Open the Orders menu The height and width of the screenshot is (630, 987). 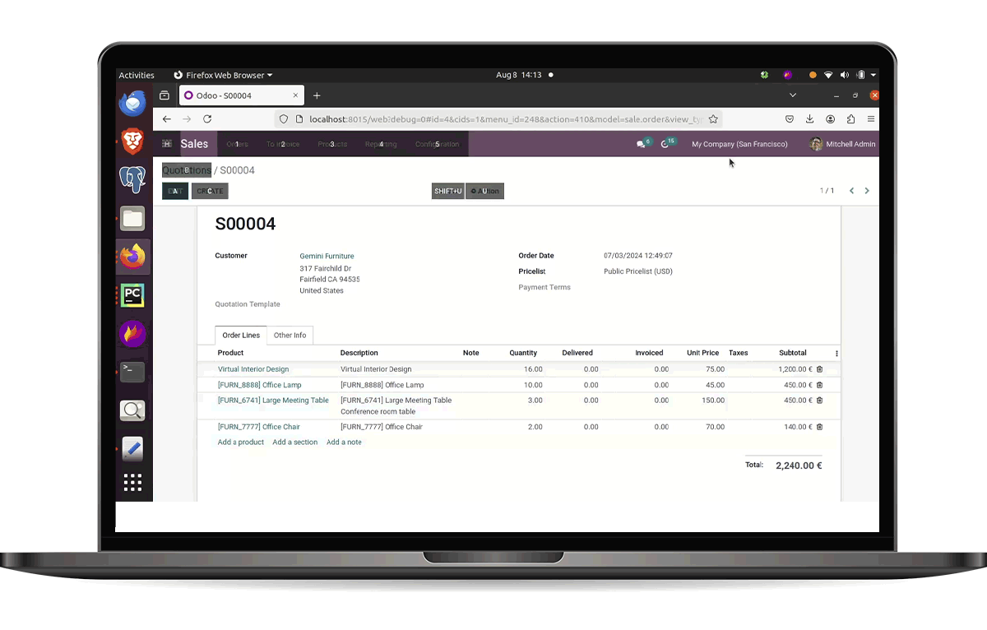[237, 144]
